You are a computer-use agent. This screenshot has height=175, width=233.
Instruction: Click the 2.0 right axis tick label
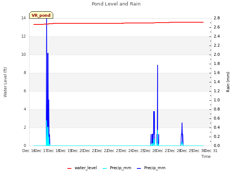point(217,55)
